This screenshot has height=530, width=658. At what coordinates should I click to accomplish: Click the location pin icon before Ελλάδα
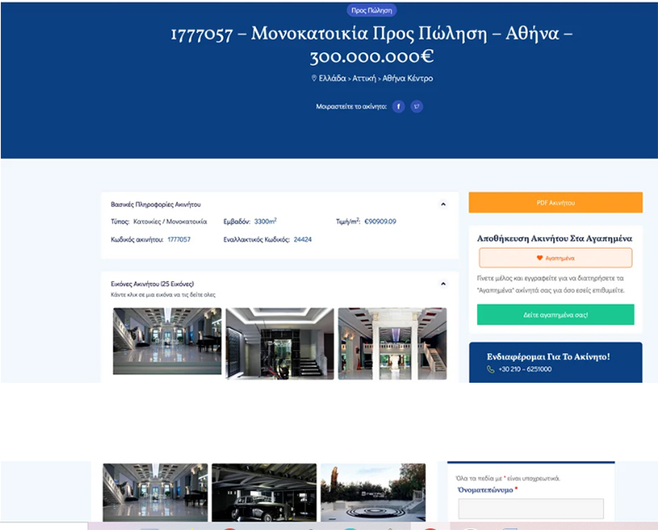point(314,78)
